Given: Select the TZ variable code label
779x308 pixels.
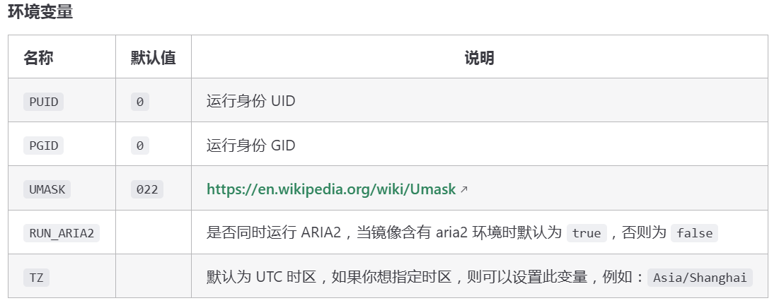Looking at the screenshot, I should click(x=36, y=277).
